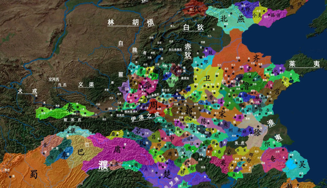Click the '晋' state label

click(x=147, y=84)
